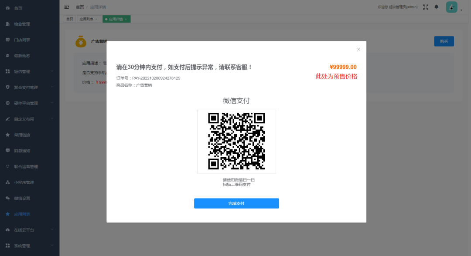Expand the 自定义布局 submenu arrow
The height and width of the screenshot is (256, 471).
point(52,119)
